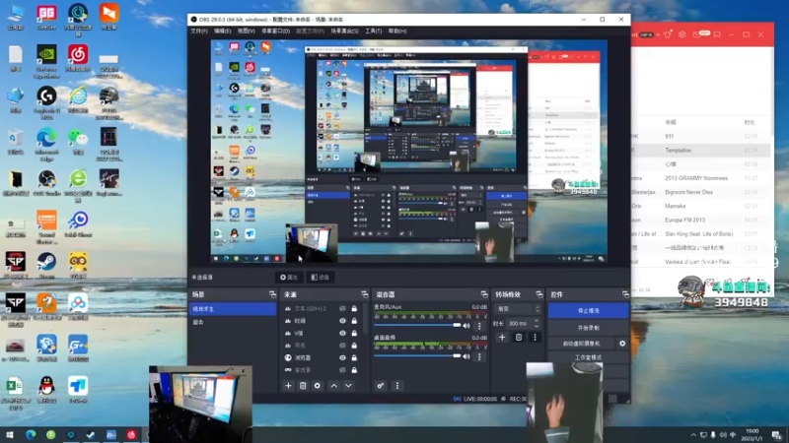Open 编辑(E) menu
This screenshot has height=443, width=789.
click(x=222, y=32)
